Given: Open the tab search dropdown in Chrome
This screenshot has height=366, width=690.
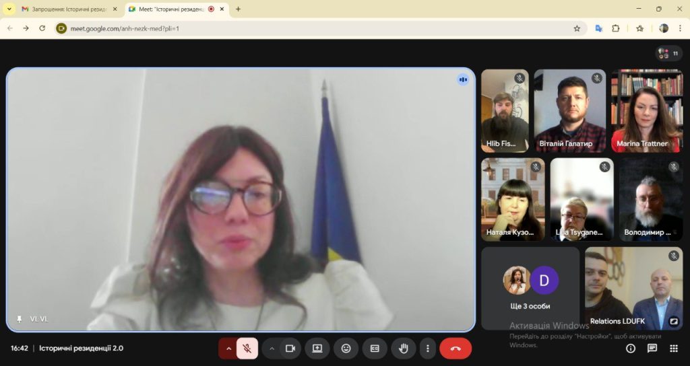Looking at the screenshot, I should coord(9,9).
